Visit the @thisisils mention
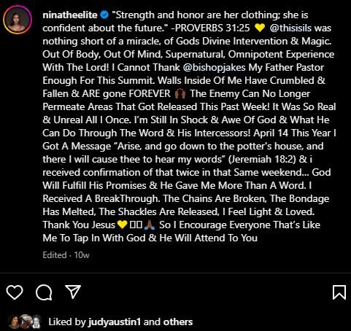351x331 pixels. click(x=290, y=28)
